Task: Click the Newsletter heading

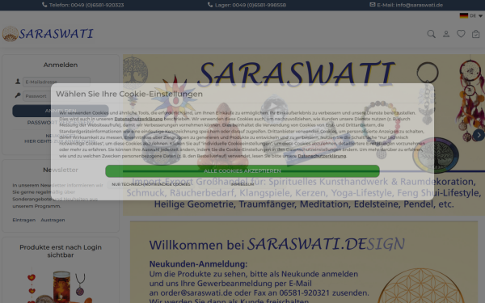Action: point(61,170)
